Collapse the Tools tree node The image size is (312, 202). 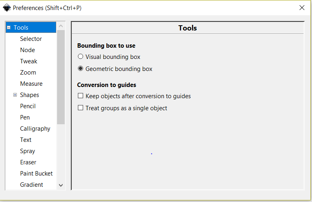tap(9, 28)
